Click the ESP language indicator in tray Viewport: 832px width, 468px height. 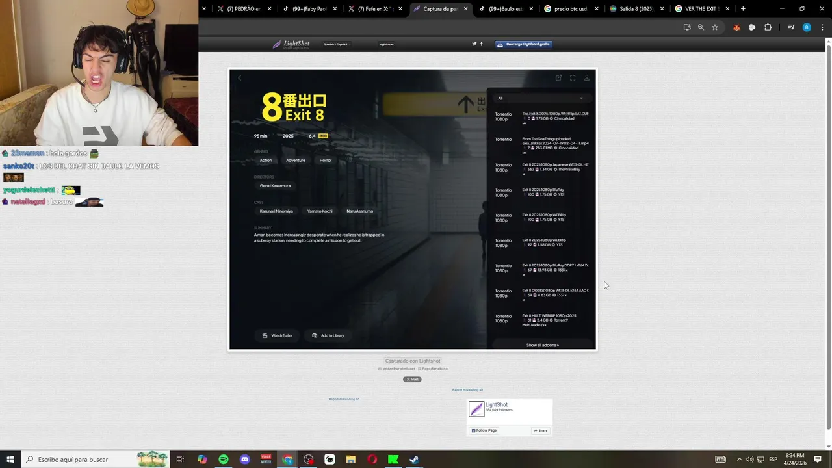[x=774, y=460]
